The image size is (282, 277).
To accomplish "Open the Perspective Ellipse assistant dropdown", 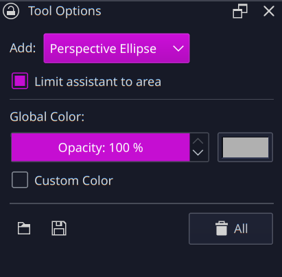I will (x=117, y=48).
